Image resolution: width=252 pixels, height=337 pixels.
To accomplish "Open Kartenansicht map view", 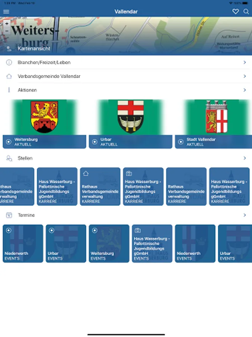I will 34,49.
